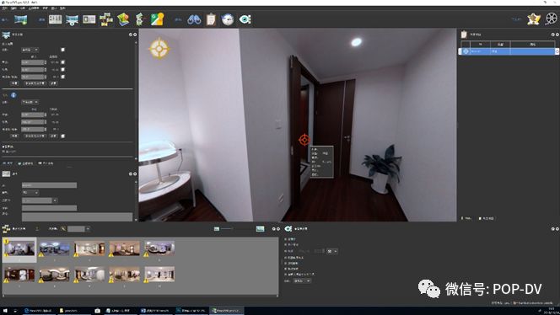The width and height of the screenshot is (560, 315).
Task: Adjust the Tour Browser thumbnail size slider
Action: (x=237, y=228)
